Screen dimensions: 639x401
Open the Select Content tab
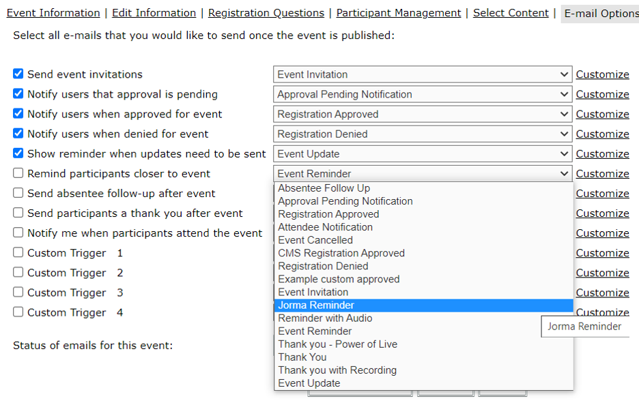[x=511, y=13]
